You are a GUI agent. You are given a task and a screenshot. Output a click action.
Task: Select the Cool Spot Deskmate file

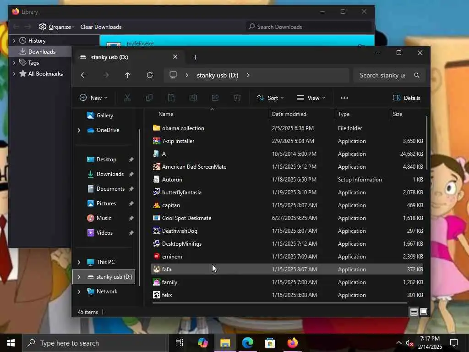pyautogui.click(x=187, y=218)
